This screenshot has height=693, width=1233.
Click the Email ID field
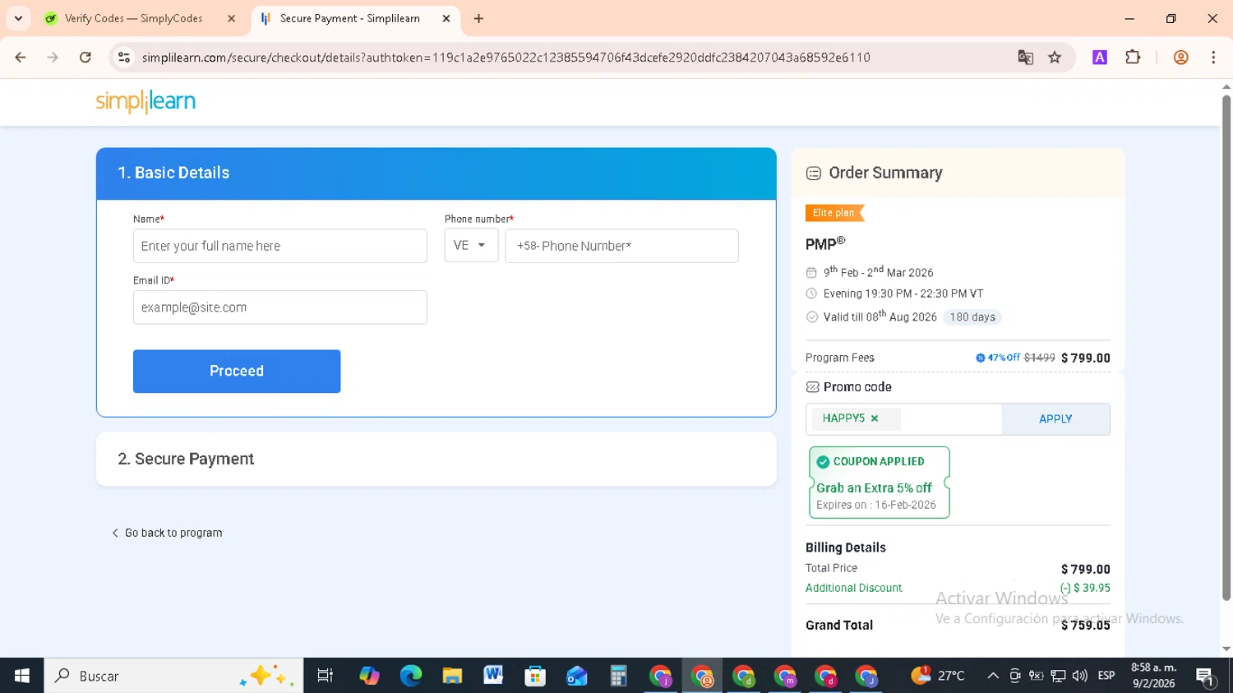tap(279, 307)
